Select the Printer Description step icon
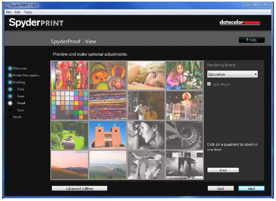This screenshot has width=276, height=201. tap(10, 75)
